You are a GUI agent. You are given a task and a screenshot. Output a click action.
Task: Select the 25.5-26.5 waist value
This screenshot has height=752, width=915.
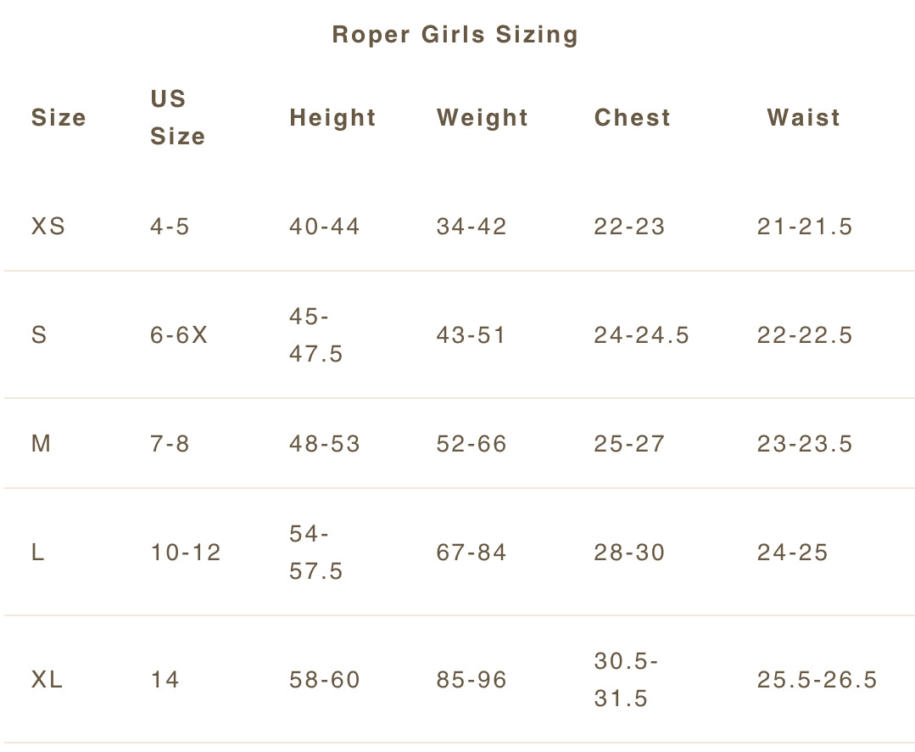tap(817, 680)
